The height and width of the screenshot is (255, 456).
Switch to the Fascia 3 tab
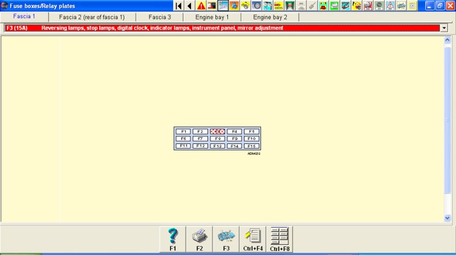160,17
